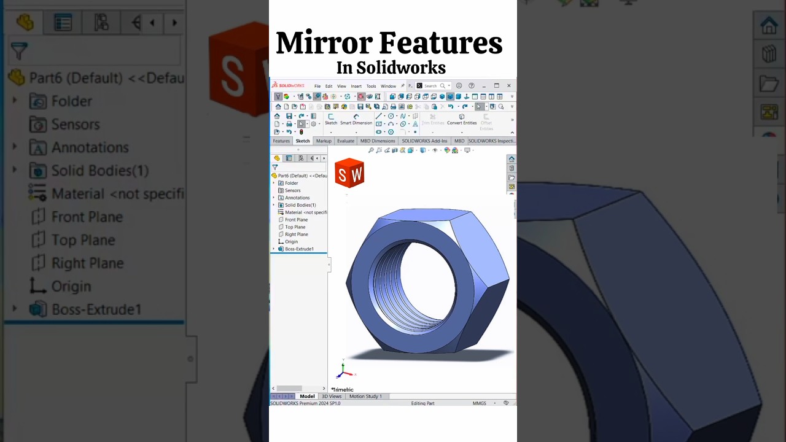Open the File menu
Image resolution: width=786 pixels, height=442 pixels.
(x=317, y=86)
